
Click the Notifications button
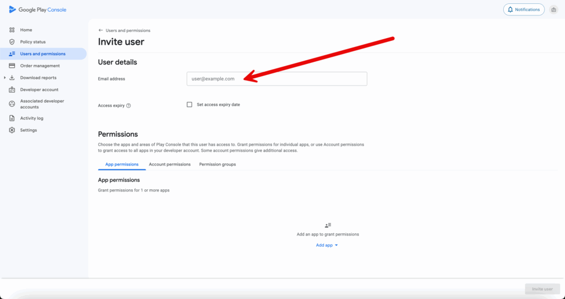pyautogui.click(x=524, y=10)
